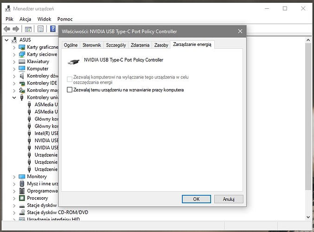Image resolution: width=314 pixels, height=232 pixels.
Task: Open the Plik menu
Action: coord(9,19)
